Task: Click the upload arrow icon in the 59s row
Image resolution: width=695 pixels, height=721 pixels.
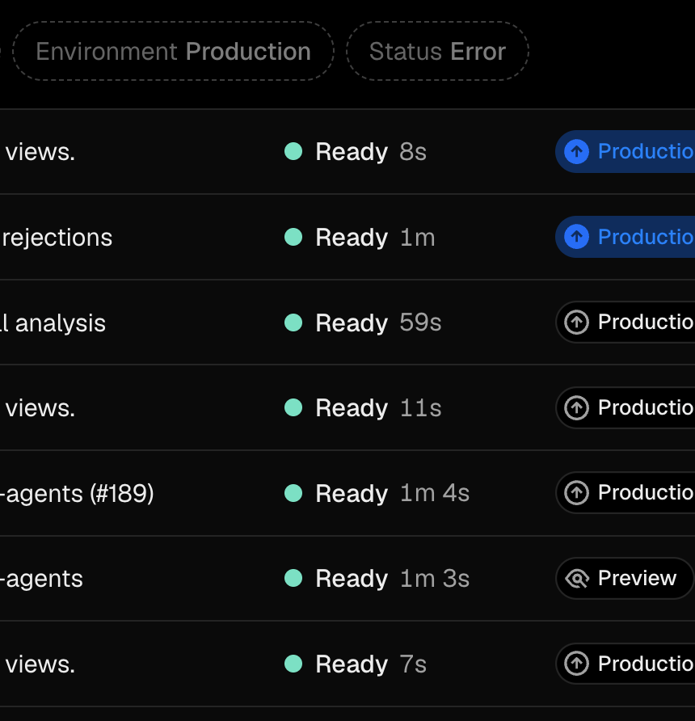Action: point(576,322)
